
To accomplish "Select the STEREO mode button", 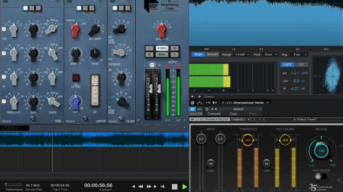I will tap(162, 48).
